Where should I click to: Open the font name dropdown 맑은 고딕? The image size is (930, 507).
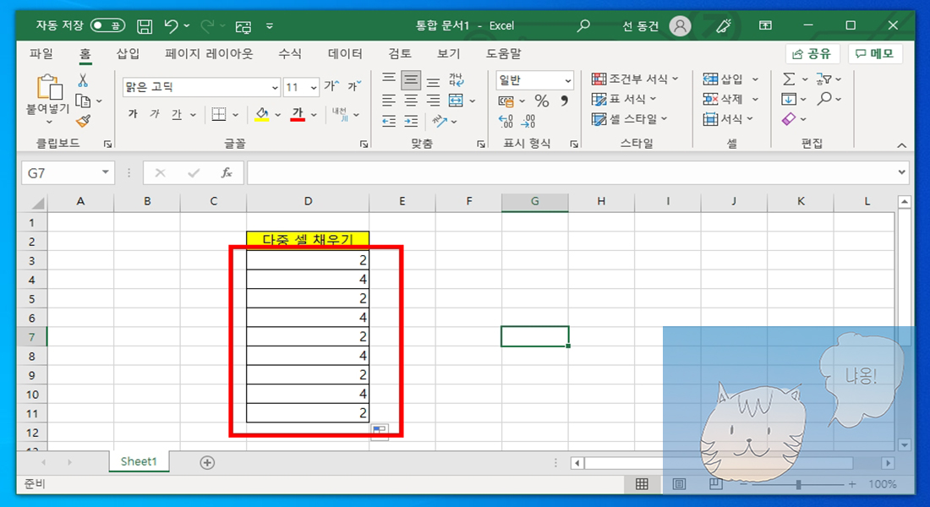click(x=276, y=87)
